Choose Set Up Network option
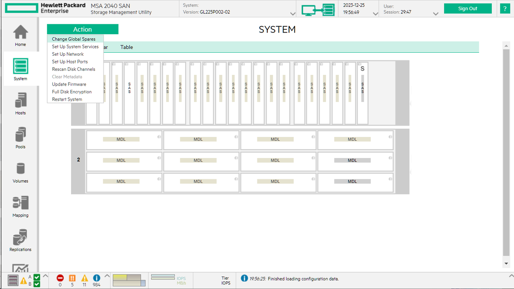This screenshot has width=514, height=289. tap(75, 54)
